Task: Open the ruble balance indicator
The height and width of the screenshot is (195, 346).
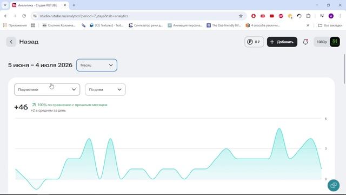Action: click(254, 42)
